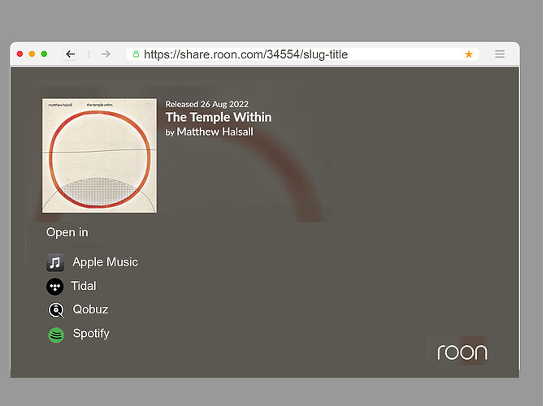Click the browser back arrow
The image size is (555, 406).
point(71,54)
